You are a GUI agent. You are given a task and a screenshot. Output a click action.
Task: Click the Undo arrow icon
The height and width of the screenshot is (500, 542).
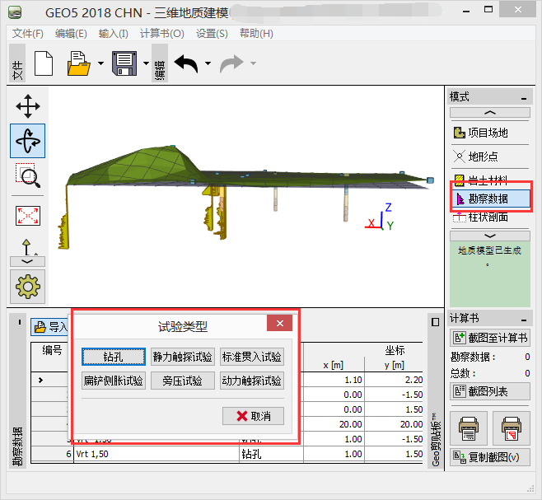click(x=186, y=63)
